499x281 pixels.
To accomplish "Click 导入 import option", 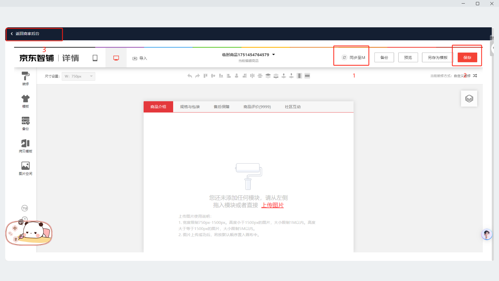I will [x=140, y=58].
